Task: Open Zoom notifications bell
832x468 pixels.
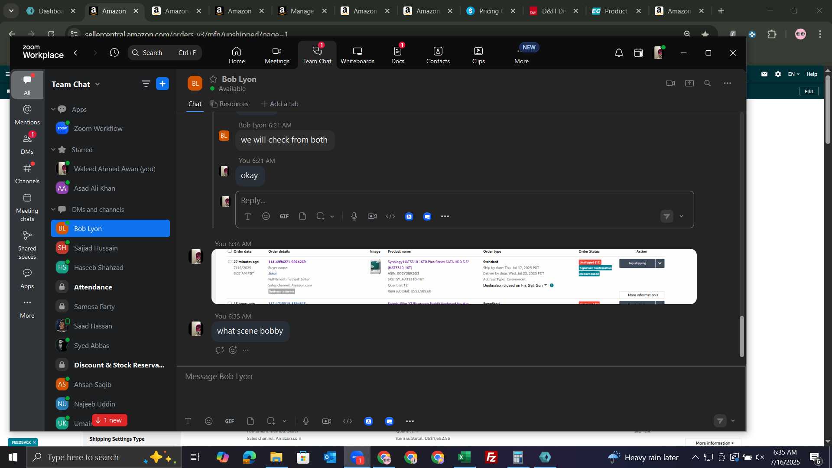Action: point(619,53)
